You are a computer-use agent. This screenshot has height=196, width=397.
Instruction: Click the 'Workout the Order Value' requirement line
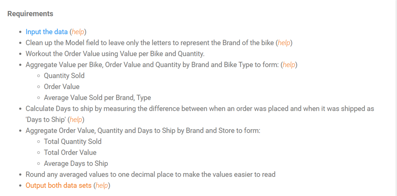pos(115,54)
